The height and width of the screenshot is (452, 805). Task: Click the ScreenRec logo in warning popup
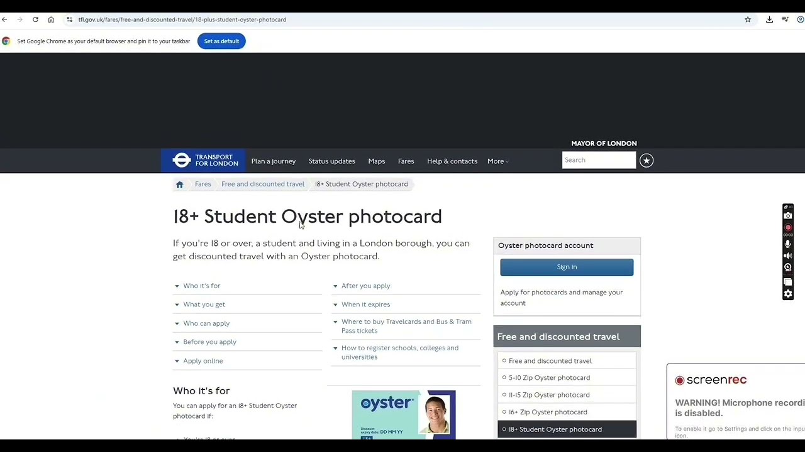(x=711, y=380)
